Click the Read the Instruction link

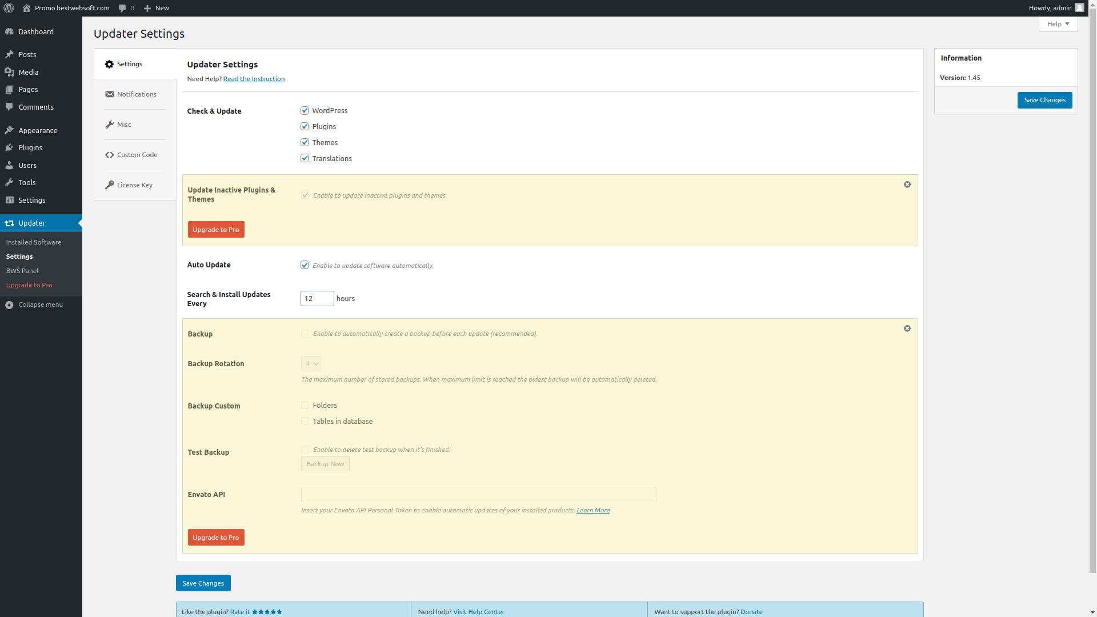click(253, 78)
